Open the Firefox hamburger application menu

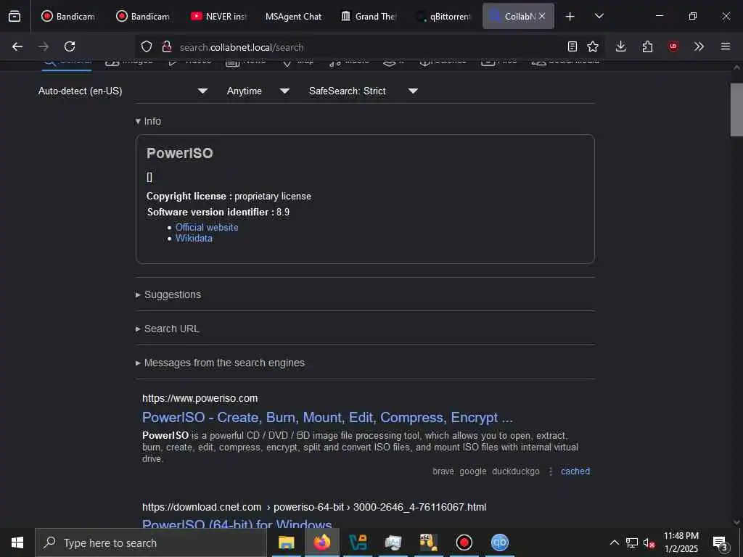(726, 46)
